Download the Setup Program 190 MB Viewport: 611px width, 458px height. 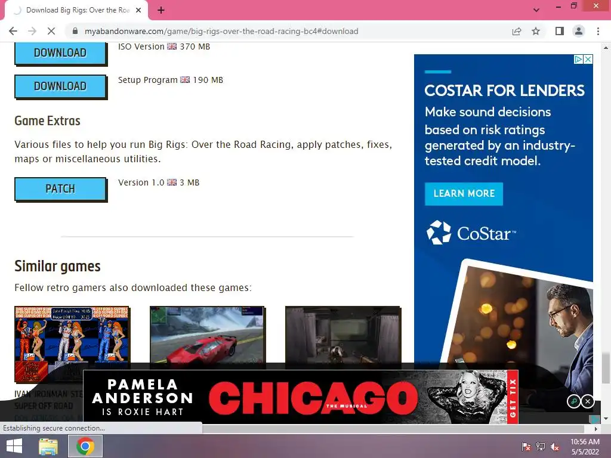60,86
